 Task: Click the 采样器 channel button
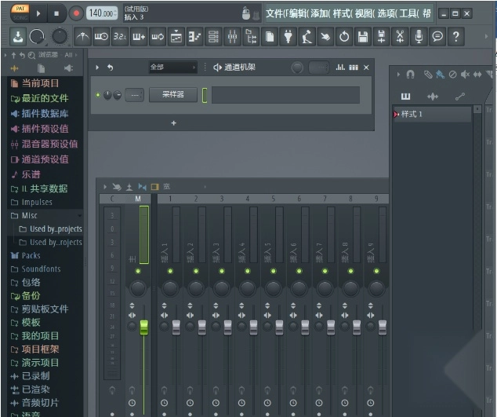click(172, 95)
